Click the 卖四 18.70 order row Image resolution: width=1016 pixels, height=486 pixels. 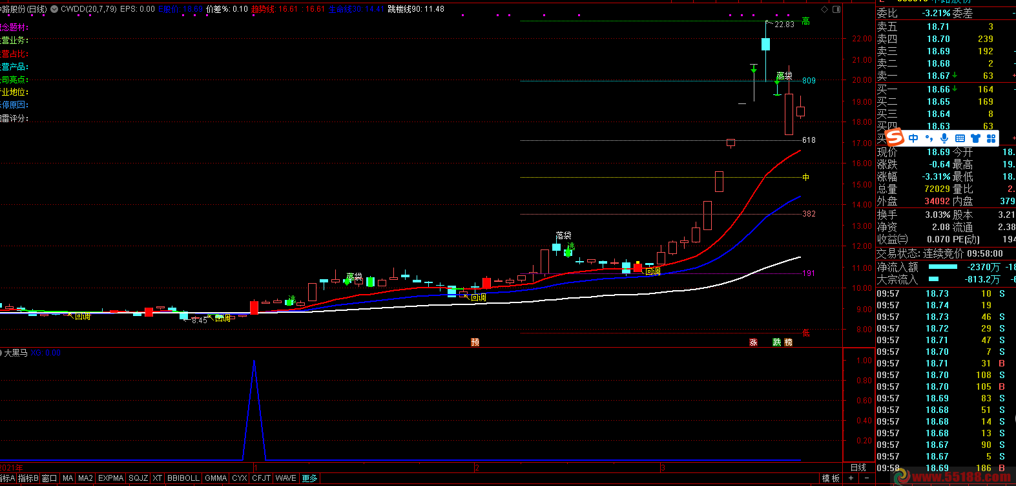946,39
